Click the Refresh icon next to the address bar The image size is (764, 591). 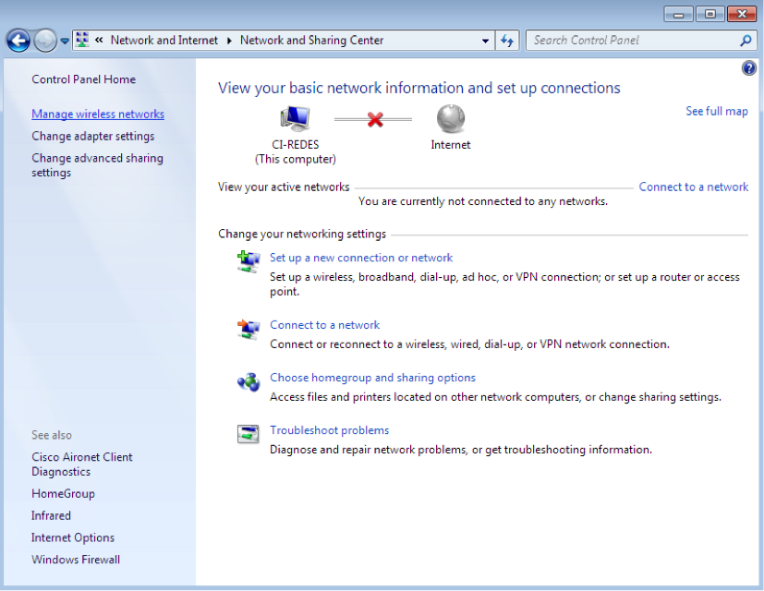pyautogui.click(x=506, y=40)
